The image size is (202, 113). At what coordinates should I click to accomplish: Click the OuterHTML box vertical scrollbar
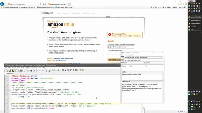pyautogui.click(x=163, y=93)
